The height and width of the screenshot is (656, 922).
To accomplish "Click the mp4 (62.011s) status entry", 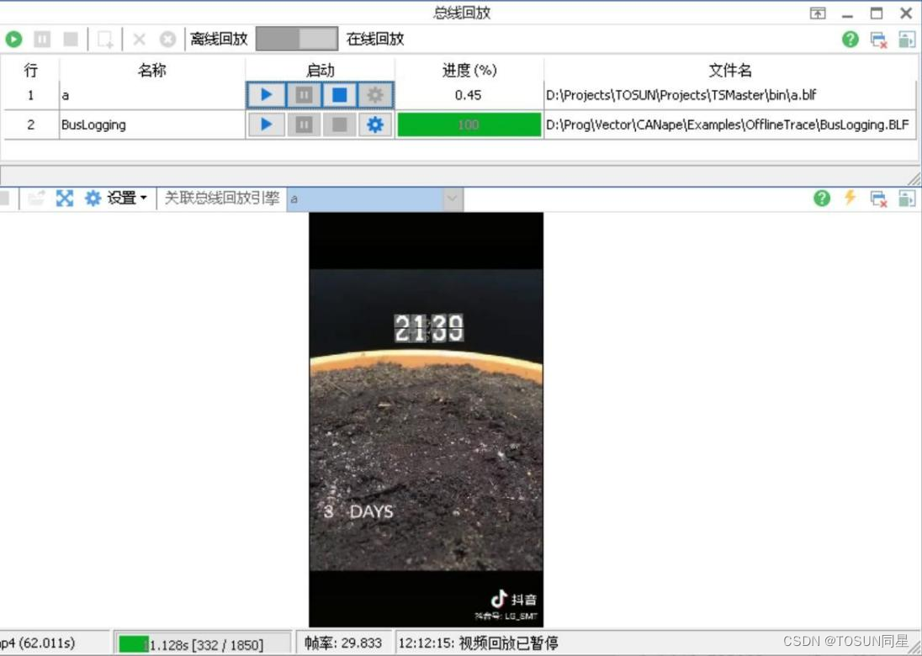I will coord(38,643).
